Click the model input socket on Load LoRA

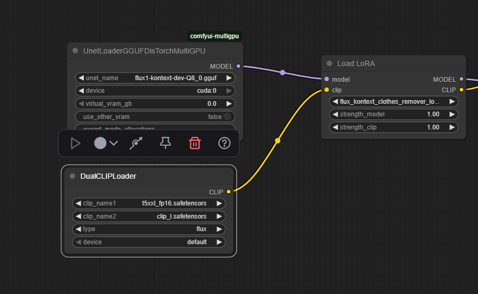pyautogui.click(x=327, y=79)
